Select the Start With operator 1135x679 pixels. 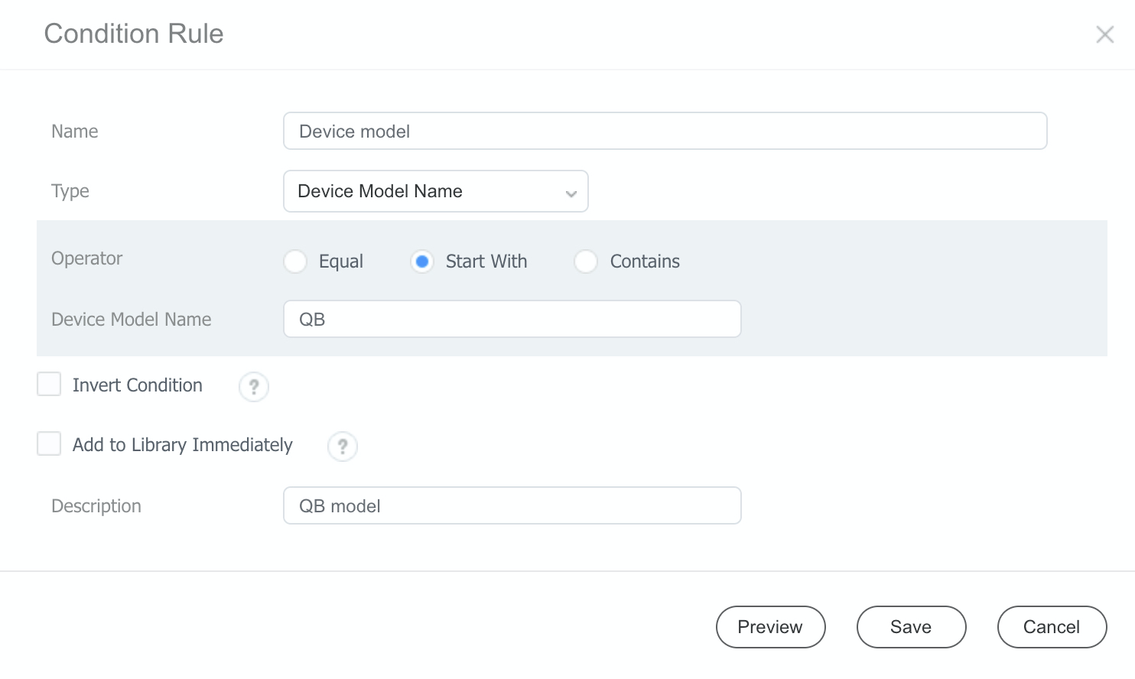(422, 262)
